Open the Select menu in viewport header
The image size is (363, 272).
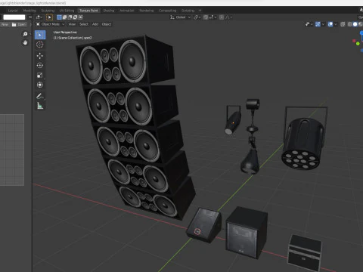(84, 24)
